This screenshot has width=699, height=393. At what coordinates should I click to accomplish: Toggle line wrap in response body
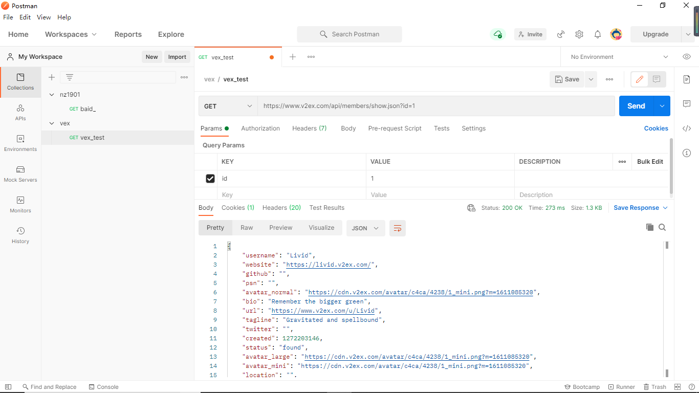[x=398, y=228]
